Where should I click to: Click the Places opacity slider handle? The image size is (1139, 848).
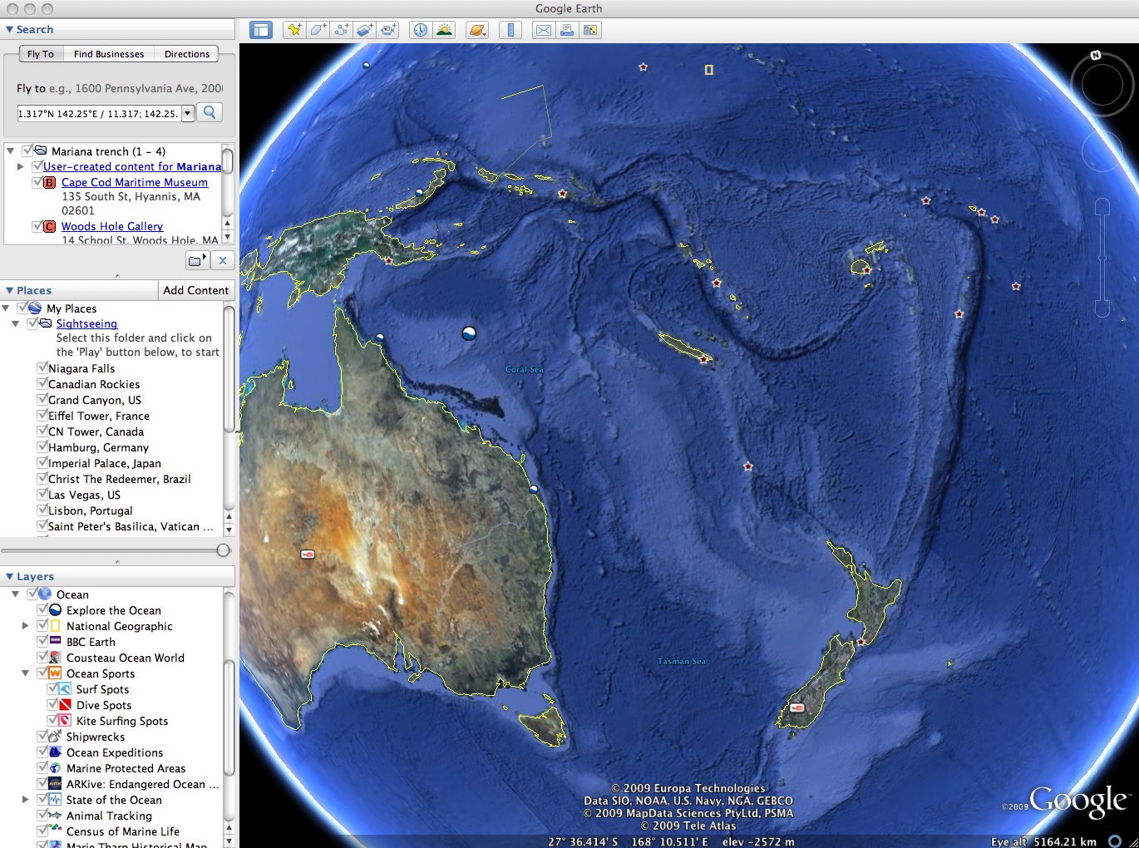tap(223, 550)
